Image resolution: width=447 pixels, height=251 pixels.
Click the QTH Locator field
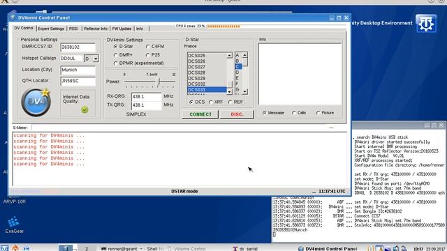78,81
